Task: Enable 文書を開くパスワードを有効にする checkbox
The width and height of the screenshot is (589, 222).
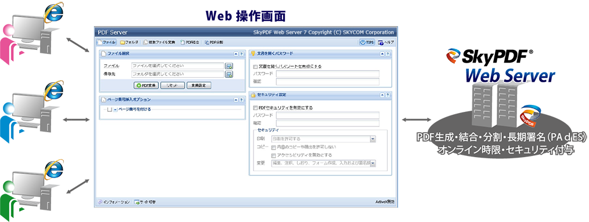Action: tap(256, 67)
